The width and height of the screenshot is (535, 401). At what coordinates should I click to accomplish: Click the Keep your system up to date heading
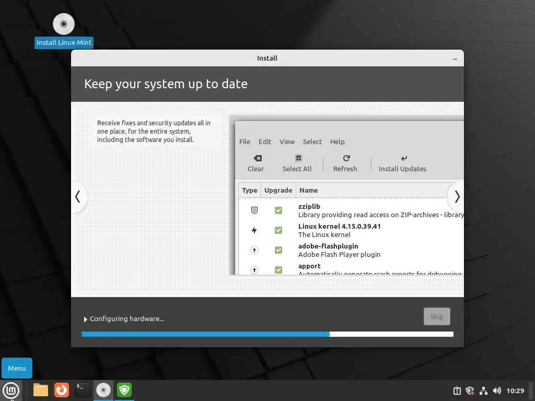166,84
